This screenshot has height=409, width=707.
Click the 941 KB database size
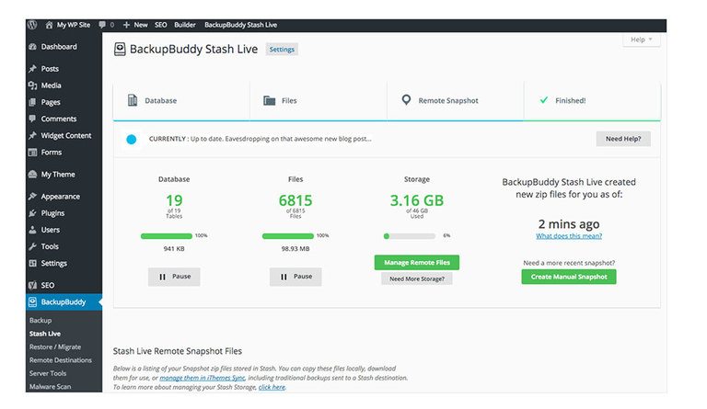coord(174,248)
